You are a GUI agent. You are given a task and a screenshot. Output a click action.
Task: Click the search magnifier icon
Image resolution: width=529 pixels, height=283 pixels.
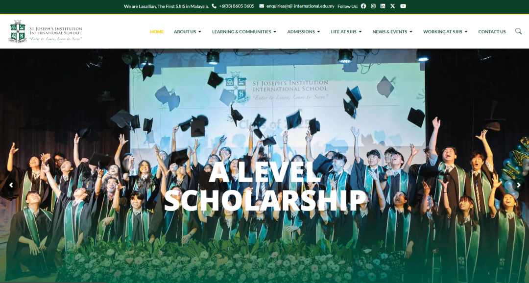coord(518,31)
